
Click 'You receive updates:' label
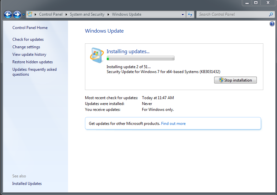[x=103, y=110]
